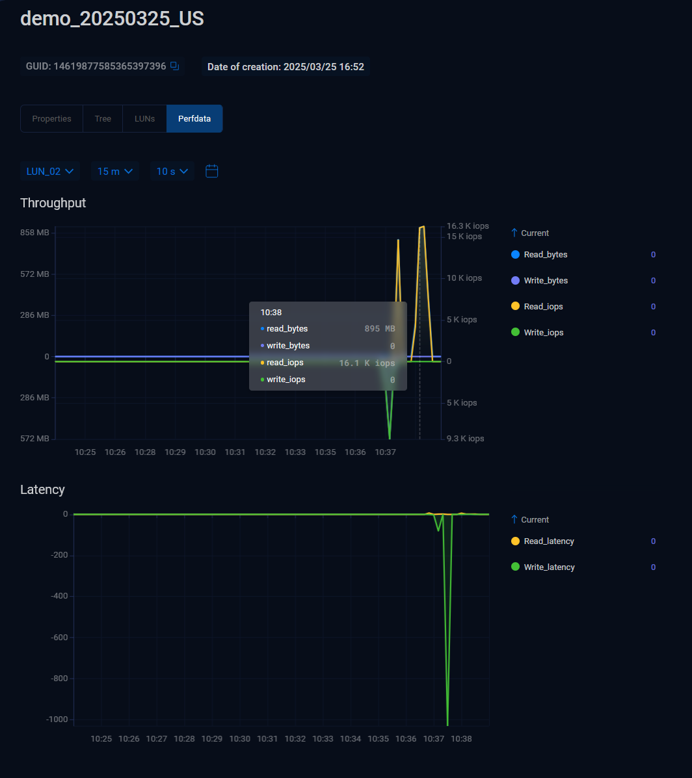Click the Latency chart heading
Viewport: 692px width, 778px height.
43,489
